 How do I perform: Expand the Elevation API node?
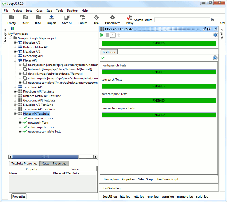click(15, 51)
